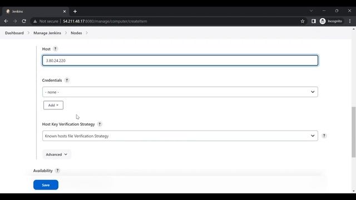Close the Jenkins browser tab
Viewport: 356px width, 200px height.
click(65, 11)
